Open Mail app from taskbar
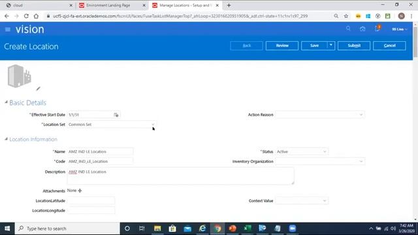Image resolution: width=418 pixels, height=235 pixels. click(187, 228)
